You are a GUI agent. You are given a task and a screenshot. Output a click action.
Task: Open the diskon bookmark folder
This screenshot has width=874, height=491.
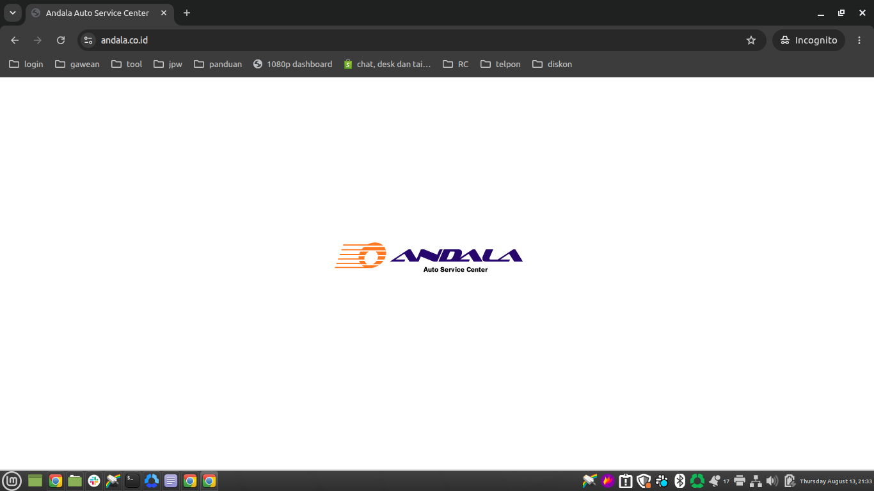coord(552,64)
